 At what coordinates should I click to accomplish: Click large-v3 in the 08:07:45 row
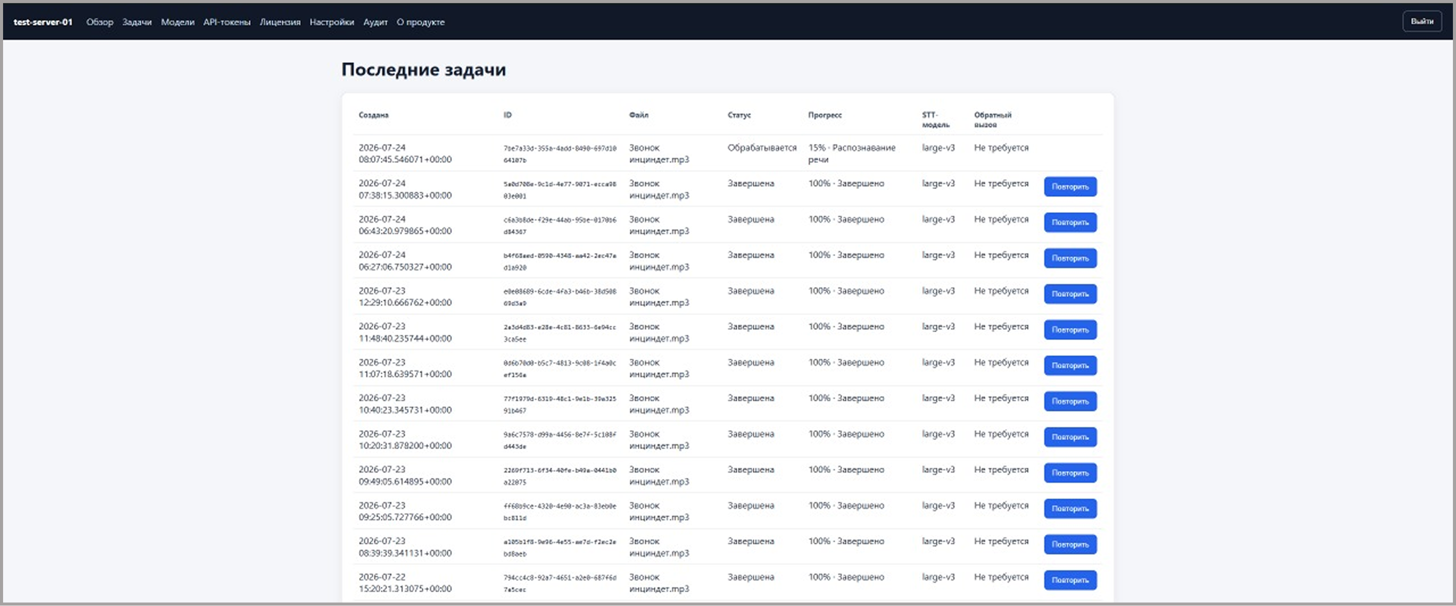938,148
